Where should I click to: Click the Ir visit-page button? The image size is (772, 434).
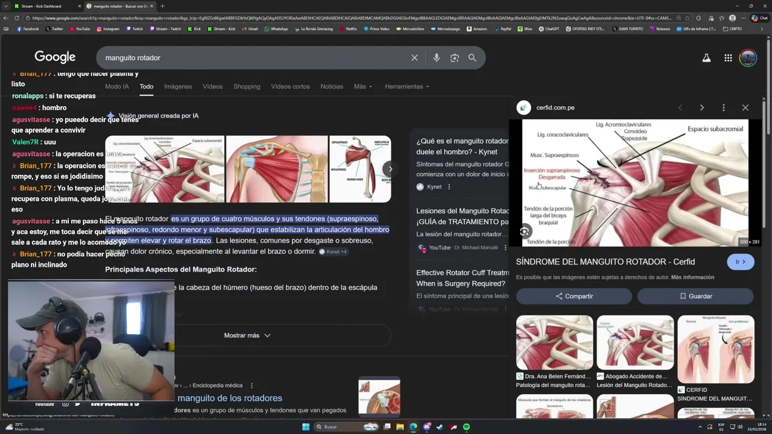741,262
